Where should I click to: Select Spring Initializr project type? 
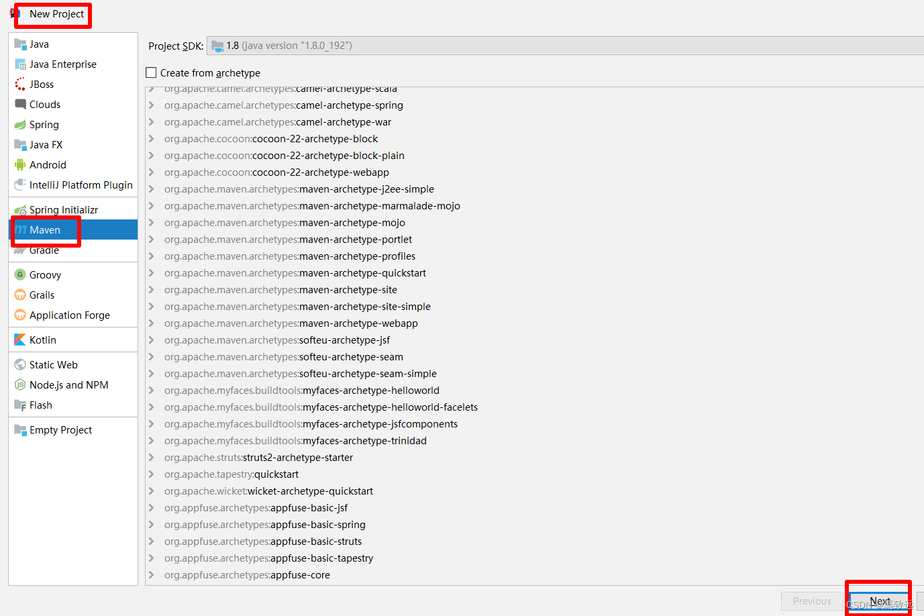[x=73, y=210]
